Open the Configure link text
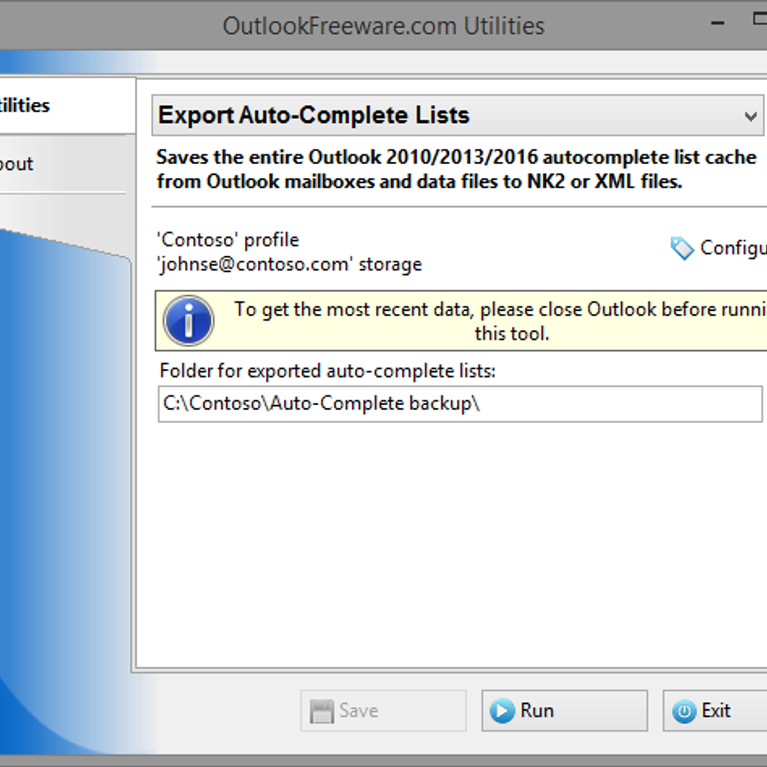This screenshot has width=767, height=767. (x=732, y=247)
